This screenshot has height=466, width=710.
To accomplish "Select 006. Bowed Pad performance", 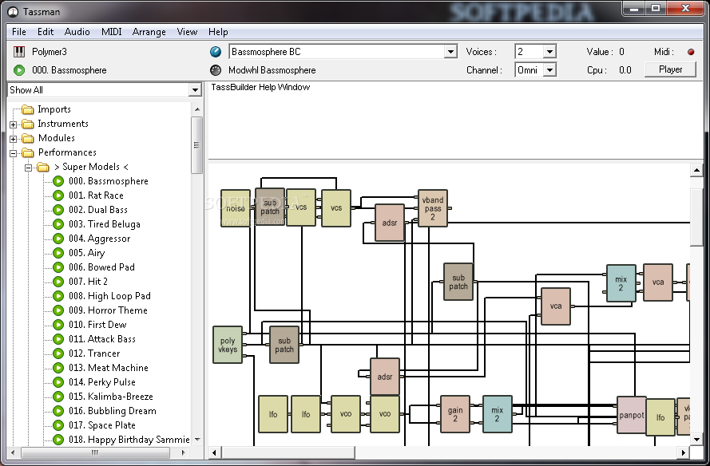I will (x=102, y=267).
